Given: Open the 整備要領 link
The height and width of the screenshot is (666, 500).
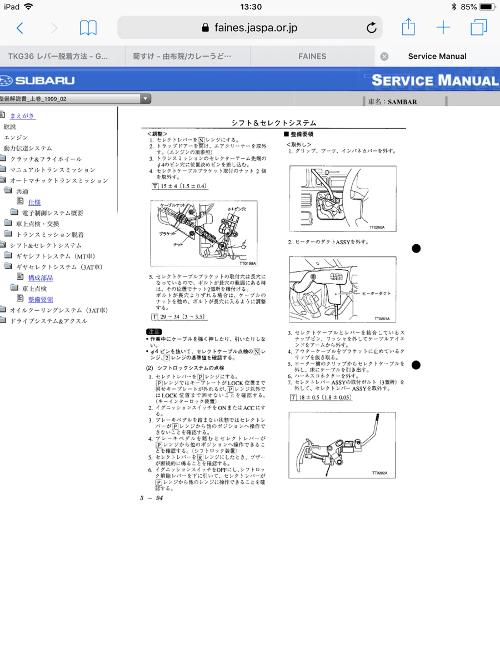Looking at the screenshot, I should coord(41,300).
